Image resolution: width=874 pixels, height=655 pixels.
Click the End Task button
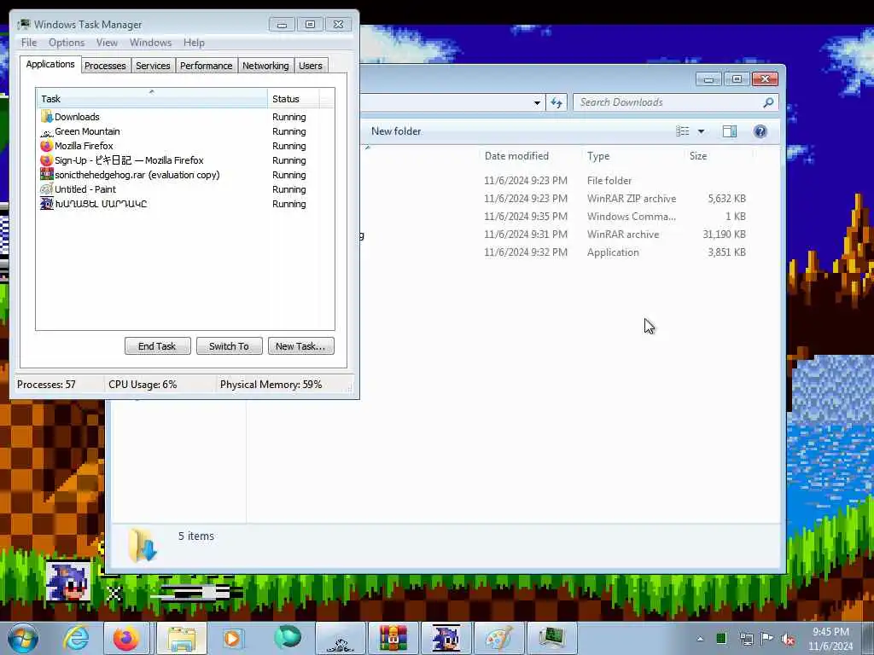[x=157, y=346]
